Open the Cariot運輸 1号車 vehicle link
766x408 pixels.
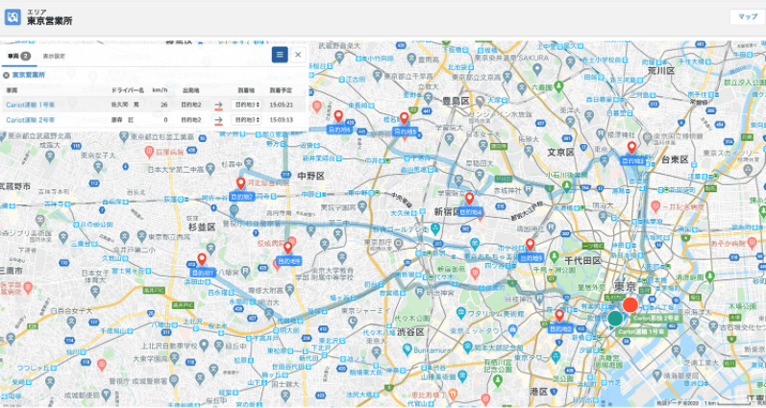click(x=31, y=105)
